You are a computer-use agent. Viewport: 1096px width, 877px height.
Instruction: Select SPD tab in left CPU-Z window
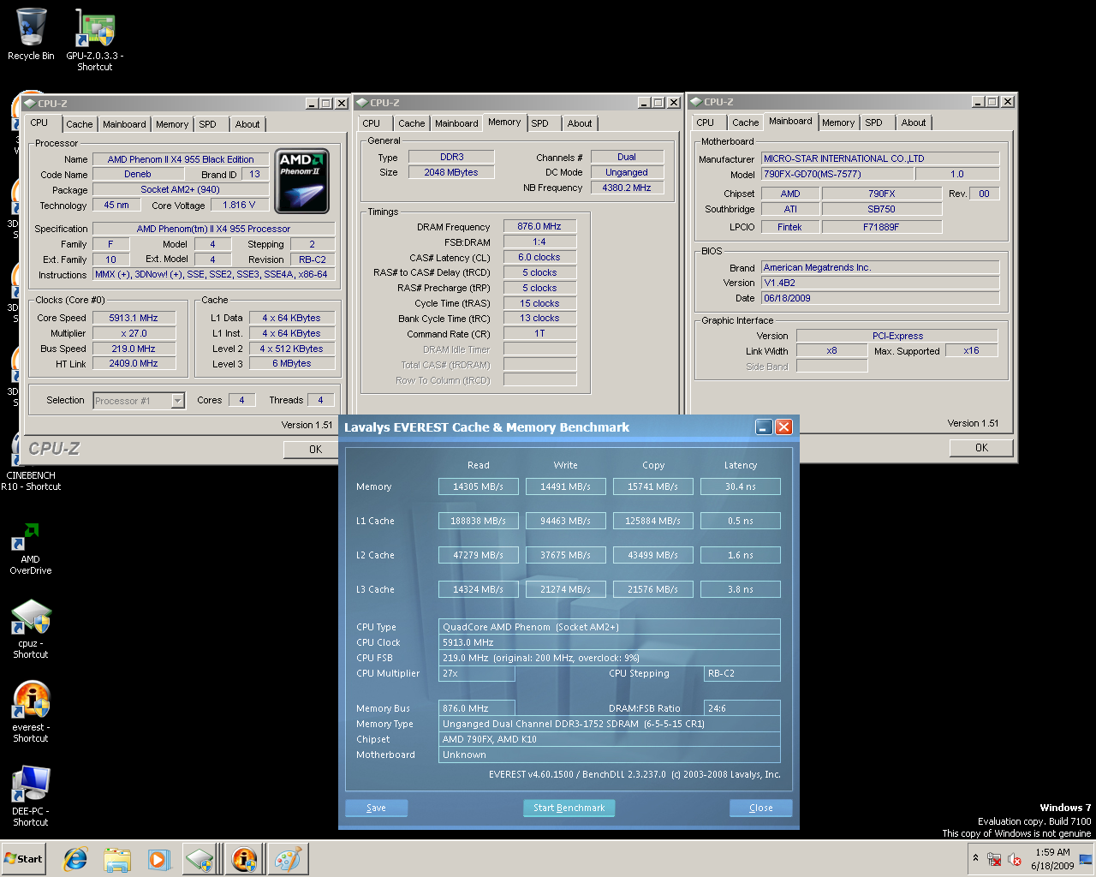coord(207,124)
